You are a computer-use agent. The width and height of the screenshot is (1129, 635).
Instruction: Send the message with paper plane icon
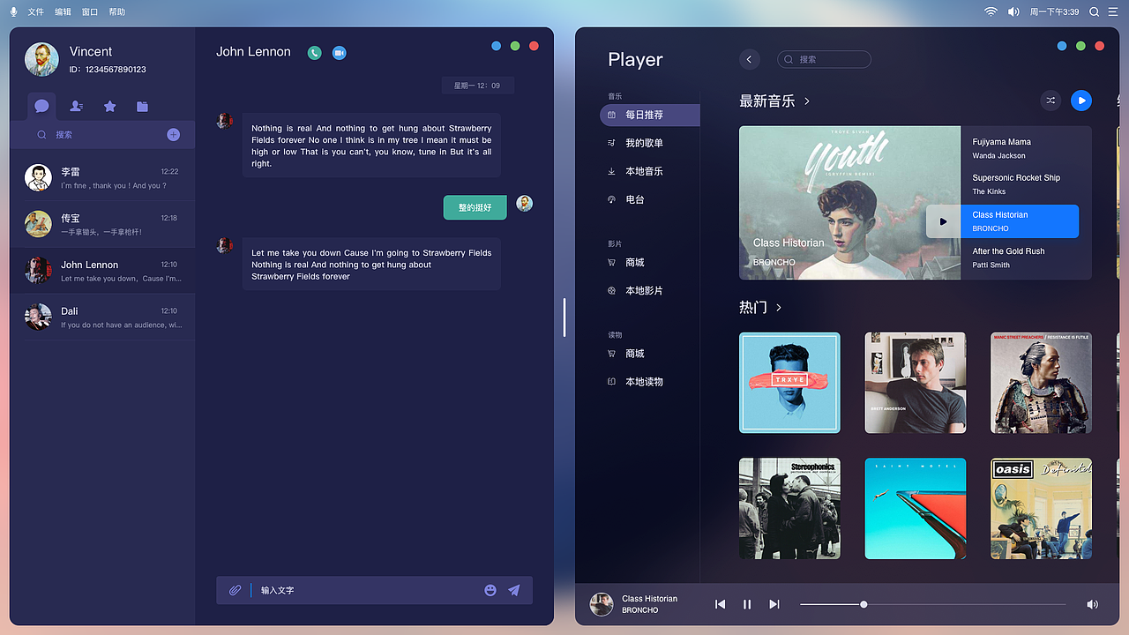coord(514,590)
